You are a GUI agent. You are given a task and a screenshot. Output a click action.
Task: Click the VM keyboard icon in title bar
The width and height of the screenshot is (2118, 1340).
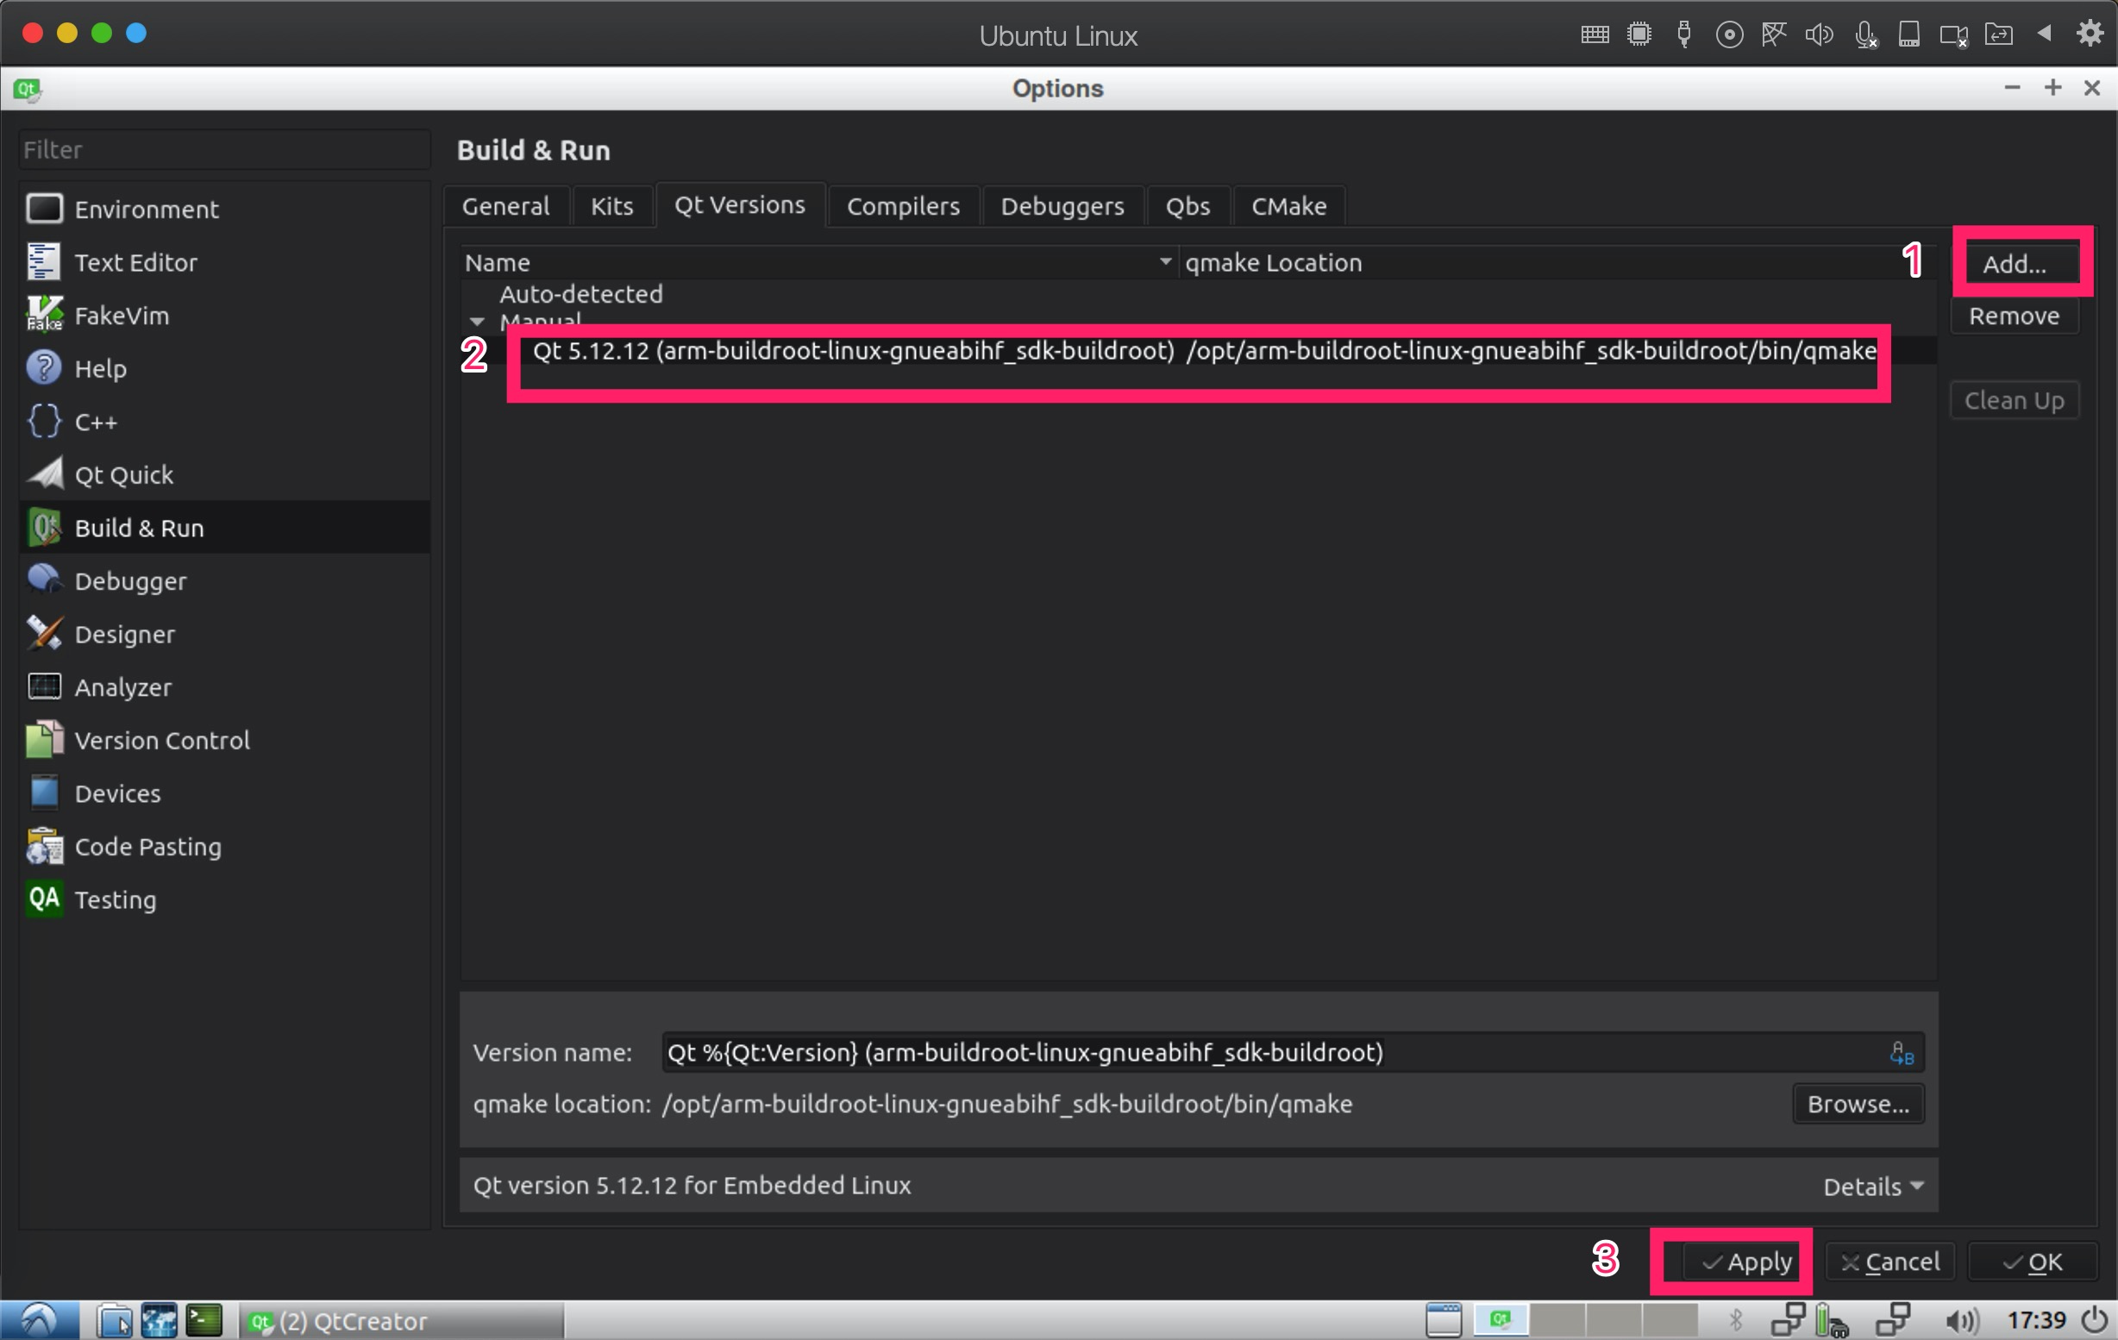point(1595,34)
